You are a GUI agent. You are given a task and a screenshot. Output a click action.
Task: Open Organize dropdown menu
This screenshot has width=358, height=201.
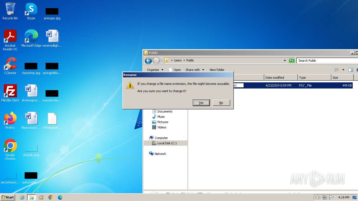pyautogui.click(x=155, y=70)
